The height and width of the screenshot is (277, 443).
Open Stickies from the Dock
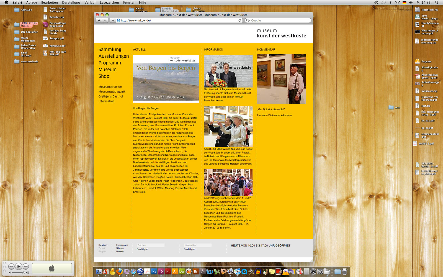pyautogui.click(x=272, y=271)
